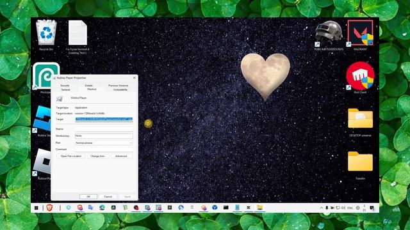Select the gray Roblox Player desktop shortcut
Screen dimensions: 410x230
click(x=42, y=162)
